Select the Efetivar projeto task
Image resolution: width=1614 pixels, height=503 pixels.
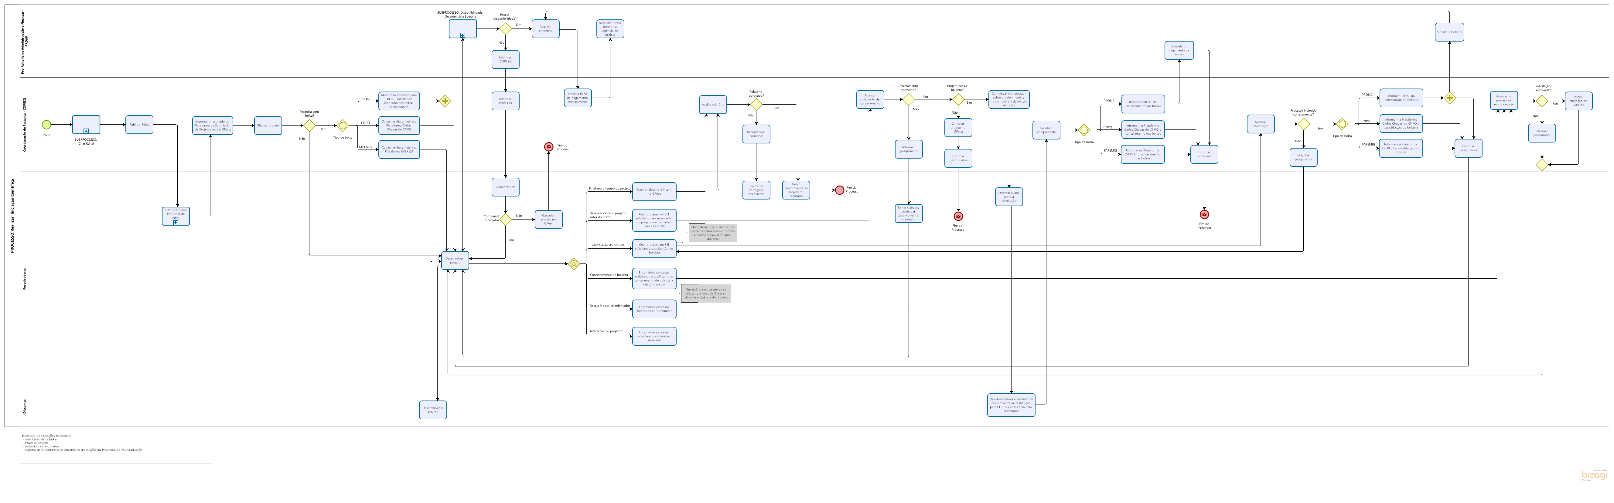[268, 125]
